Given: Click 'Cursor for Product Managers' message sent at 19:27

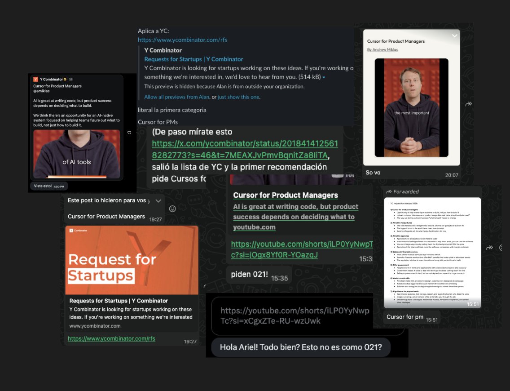Looking at the screenshot, I should (106, 217).
